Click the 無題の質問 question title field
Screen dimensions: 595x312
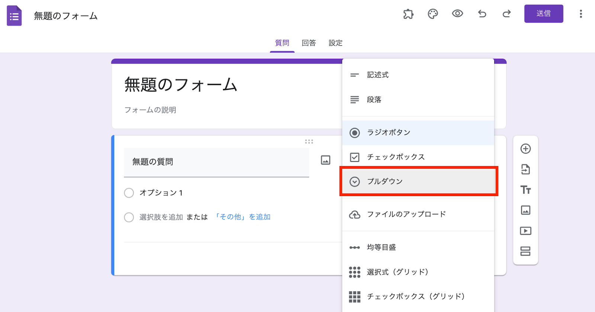pyautogui.click(x=216, y=162)
